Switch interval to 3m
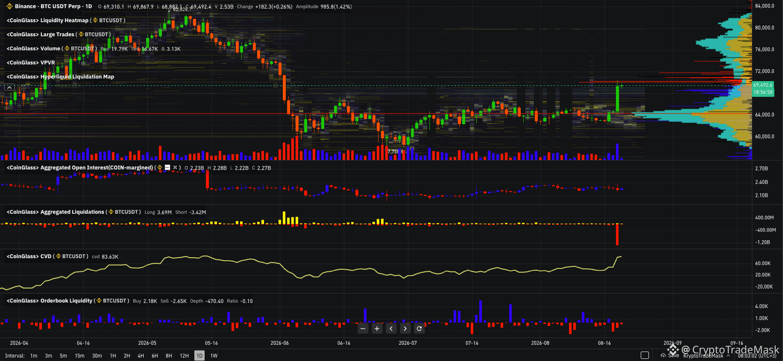The height and width of the screenshot is (361, 783). click(x=48, y=356)
